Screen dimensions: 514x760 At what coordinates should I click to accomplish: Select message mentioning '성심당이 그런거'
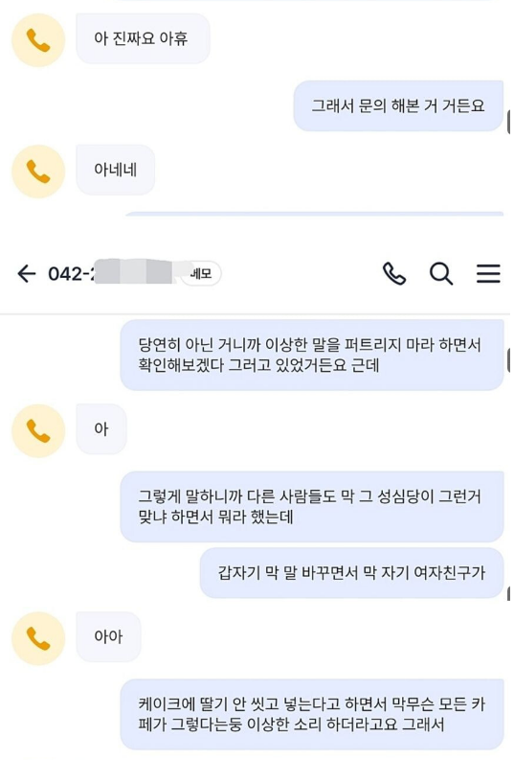tap(312, 506)
